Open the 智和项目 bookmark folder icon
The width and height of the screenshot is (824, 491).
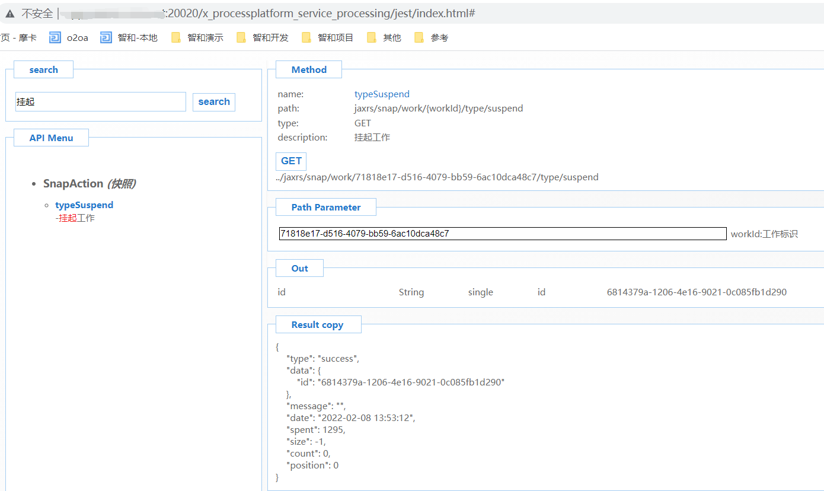306,38
